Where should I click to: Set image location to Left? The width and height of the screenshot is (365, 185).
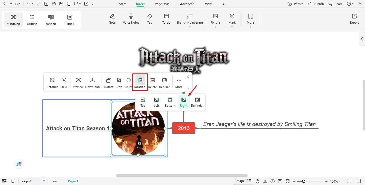pyautogui.click(x=157, y=102)
